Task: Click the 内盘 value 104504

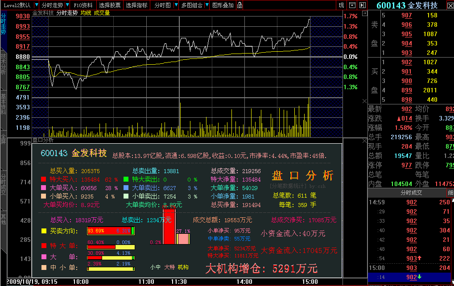Action: tap(401, 184)
